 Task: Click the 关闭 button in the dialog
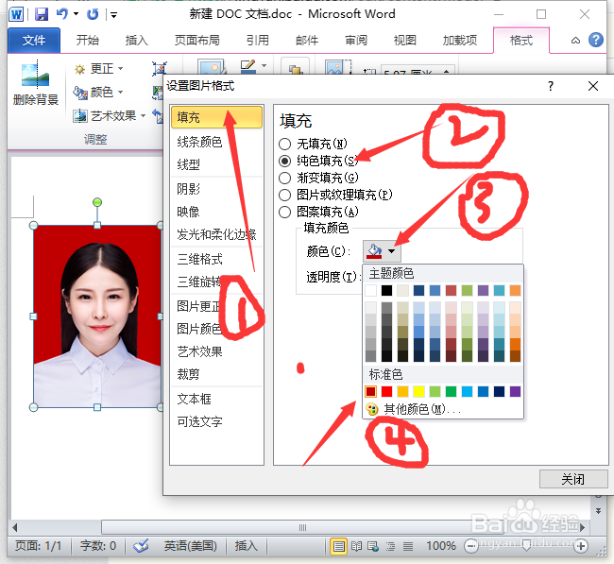(x=573, y=479)
